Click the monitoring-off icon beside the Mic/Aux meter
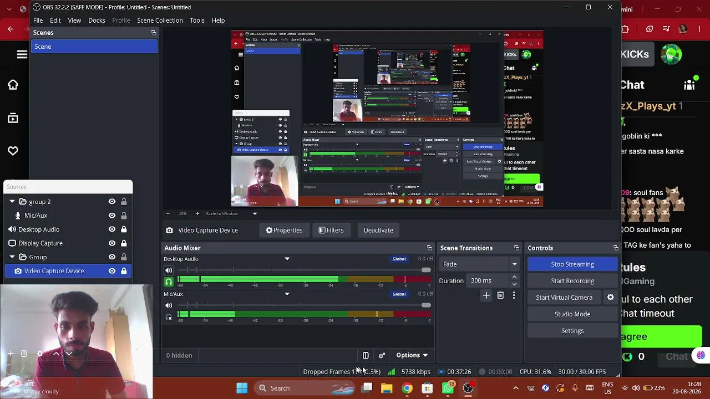Image resolution: width=710 pixels, height=399 pixels. (x=169, y=318)
